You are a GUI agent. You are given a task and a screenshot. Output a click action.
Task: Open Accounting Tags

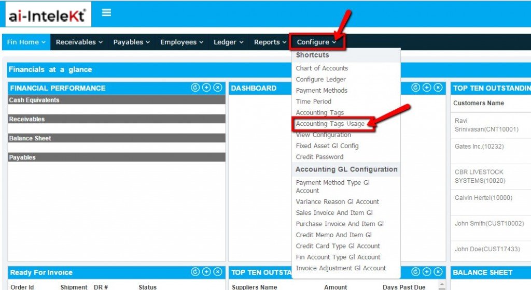(319, 112)
